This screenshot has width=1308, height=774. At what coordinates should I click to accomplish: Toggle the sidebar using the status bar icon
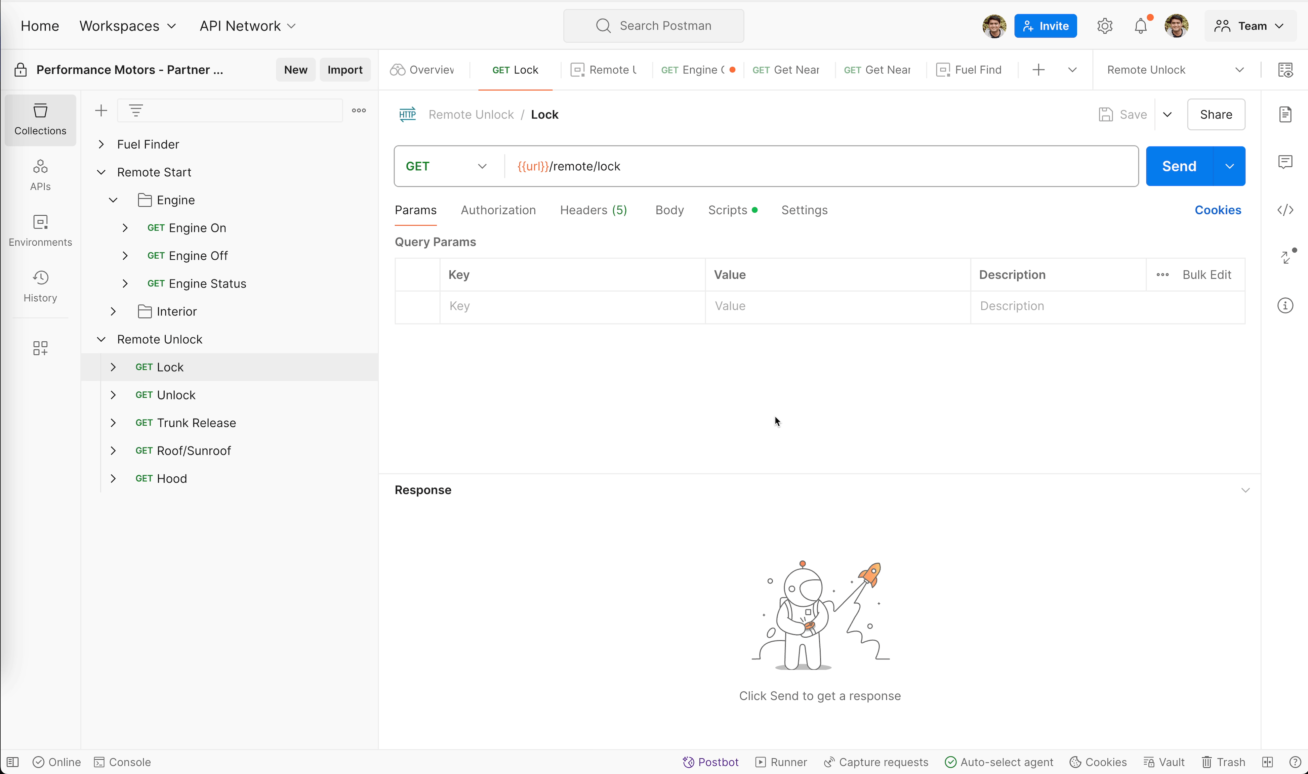pos(13,762)
